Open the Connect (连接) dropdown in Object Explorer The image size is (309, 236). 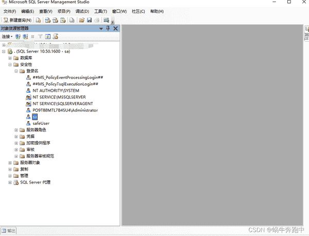pos(7,37)
